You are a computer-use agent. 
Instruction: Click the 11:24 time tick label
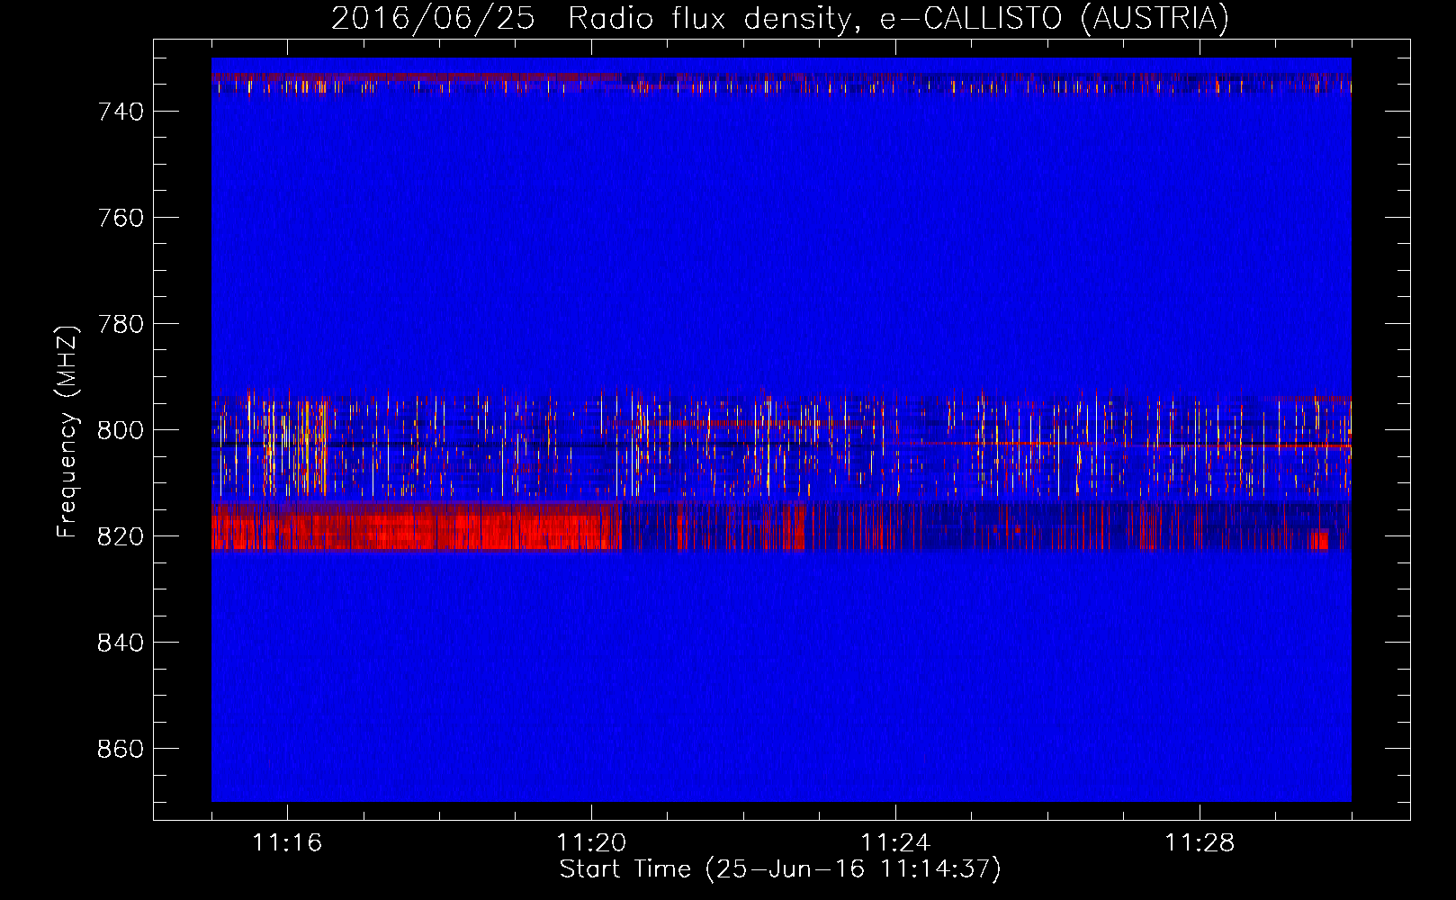pyautogui.click(x=895, y=843)
